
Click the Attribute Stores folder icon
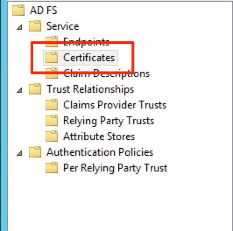(52, 136)
